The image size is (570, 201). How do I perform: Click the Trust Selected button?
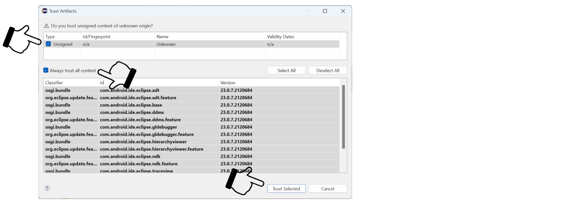click(x=286, y=189)
